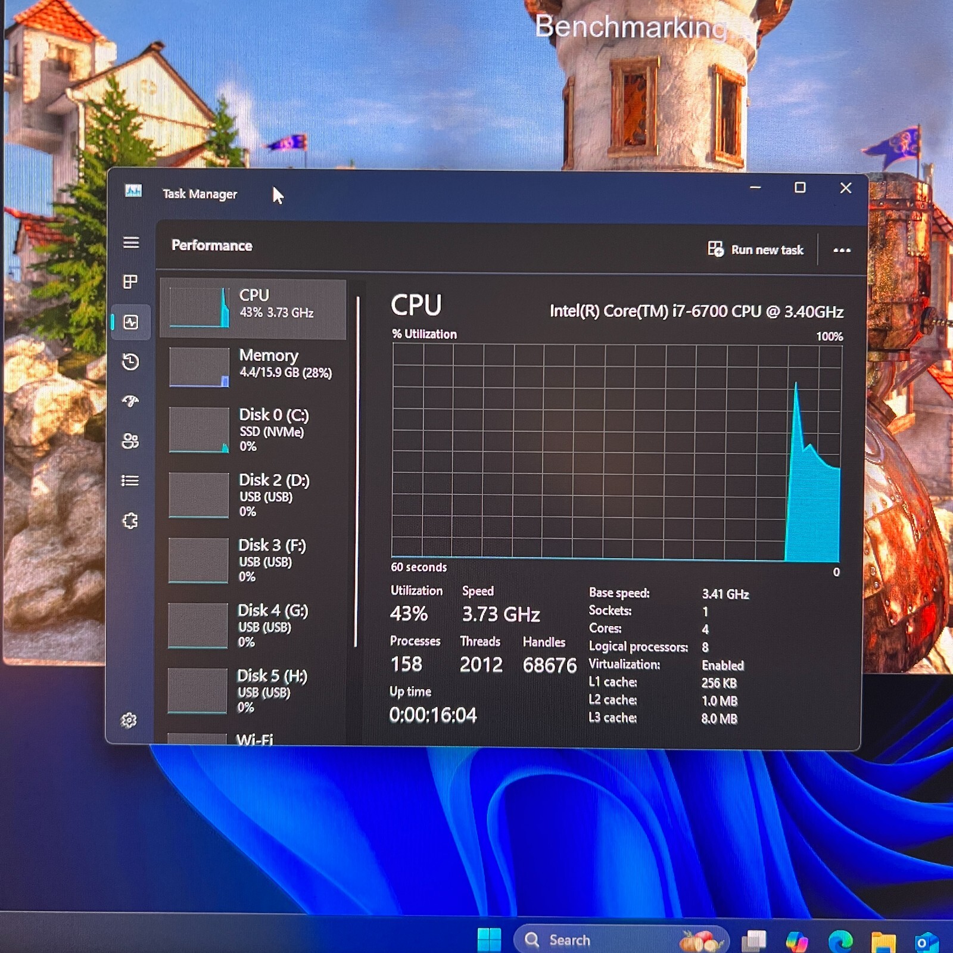The height and width of the screenshot is (953, 953).
Task: Open the App history page icon
Action: pyautogui.click(x=130, y=362)
